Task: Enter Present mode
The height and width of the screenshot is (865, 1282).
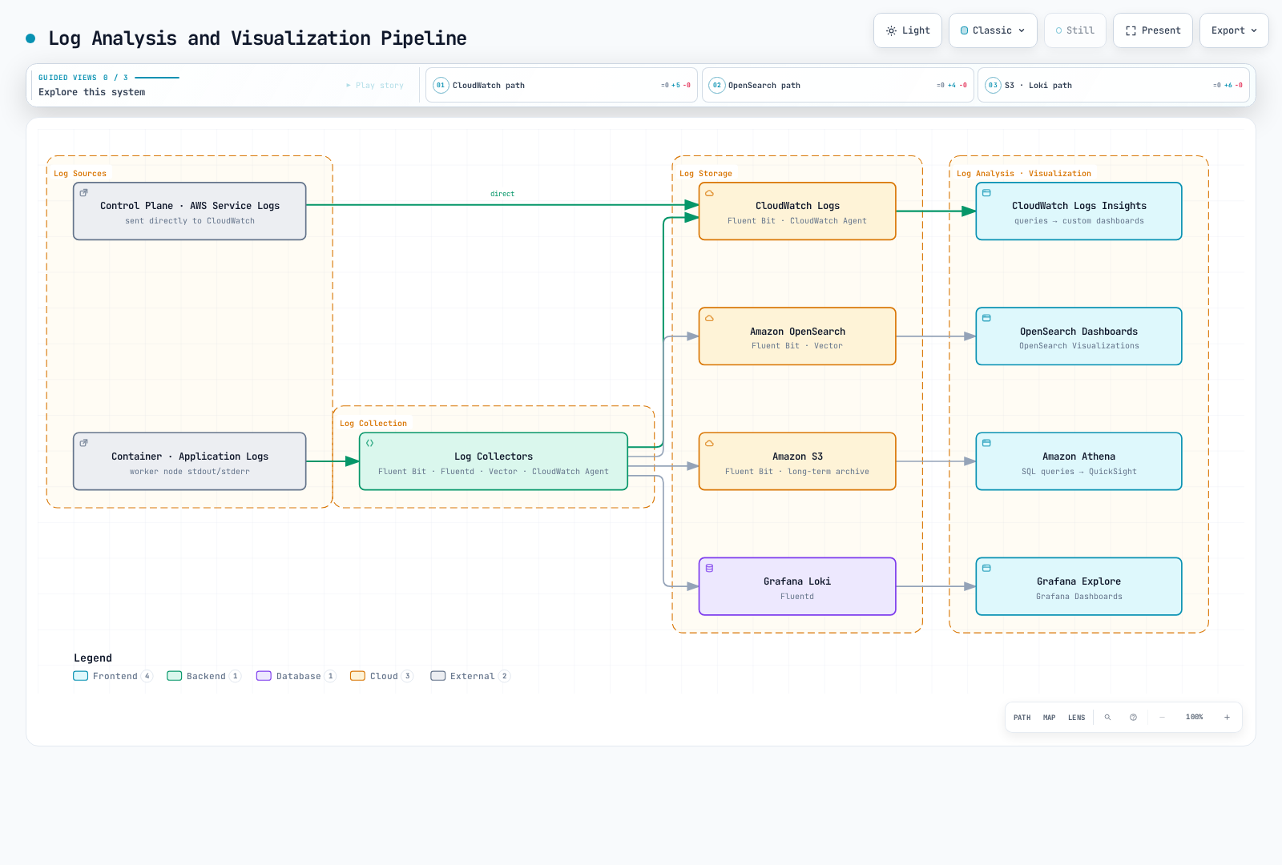Action: click(x=1152, y=30)
